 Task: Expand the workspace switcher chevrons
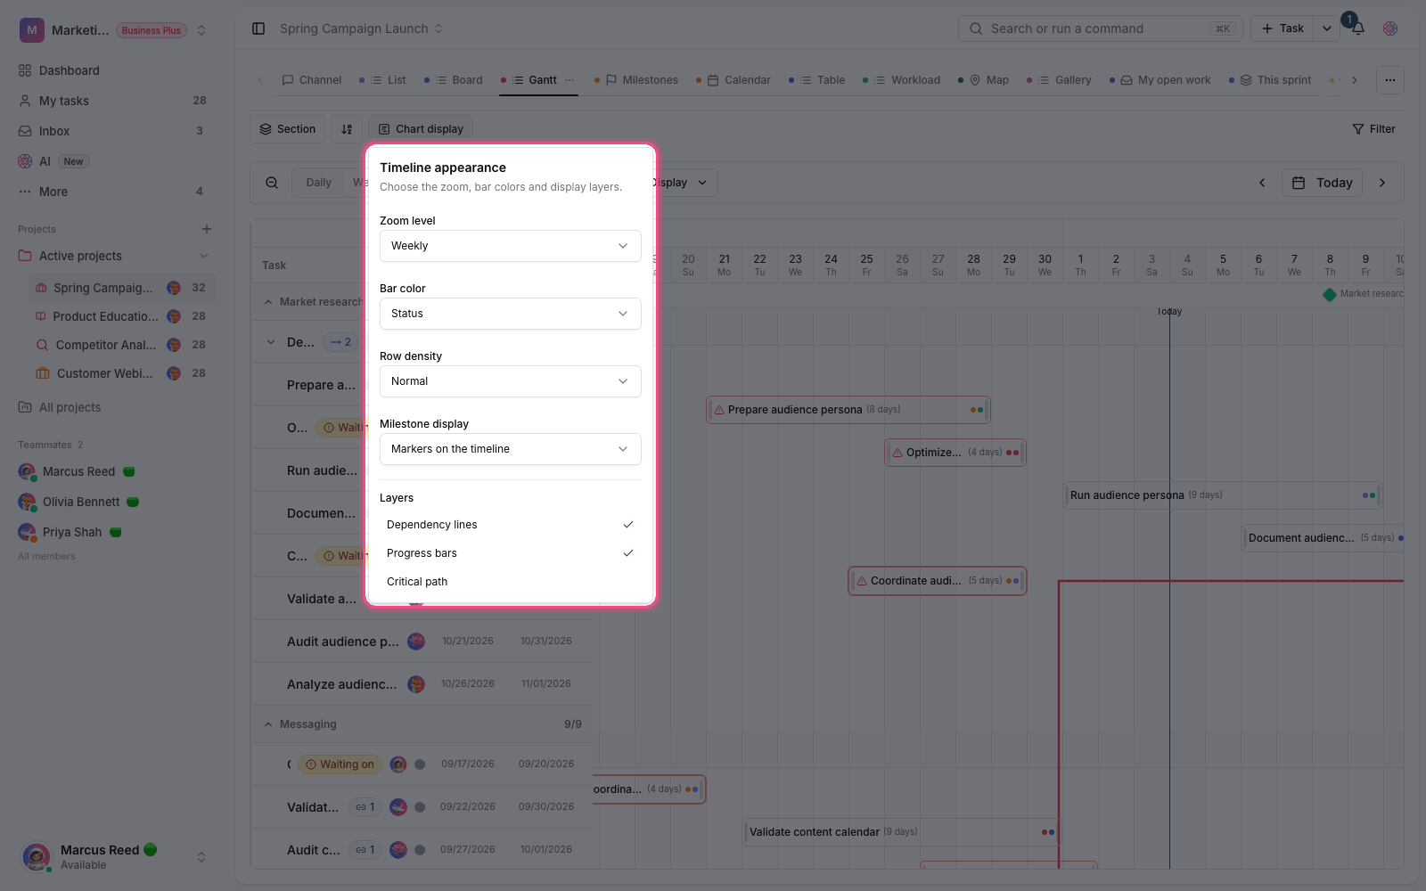point(201,30)
